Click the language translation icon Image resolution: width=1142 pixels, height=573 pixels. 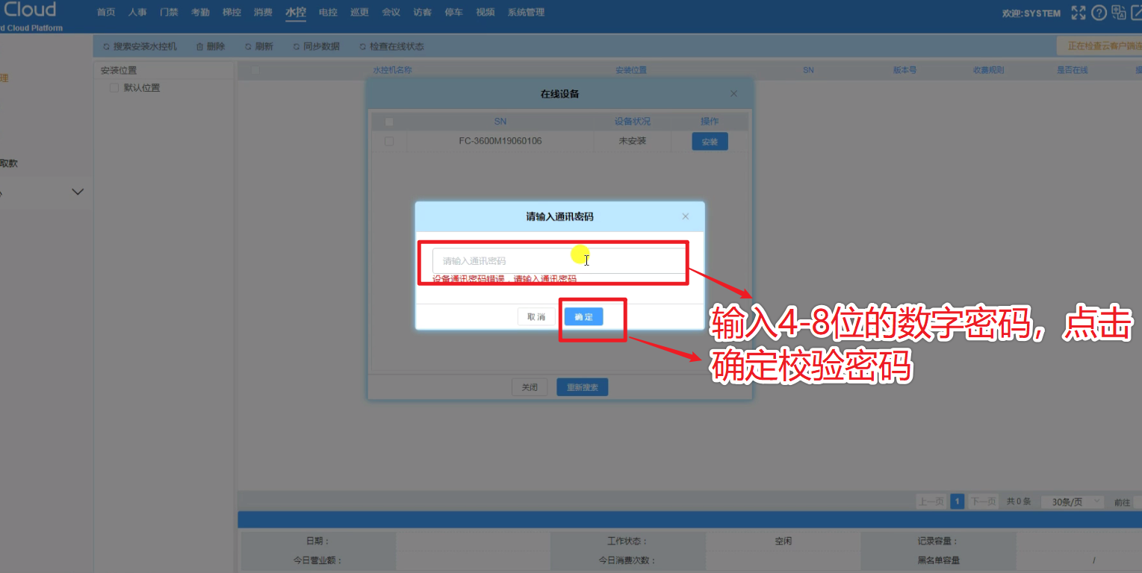(x=1119, y=13)
